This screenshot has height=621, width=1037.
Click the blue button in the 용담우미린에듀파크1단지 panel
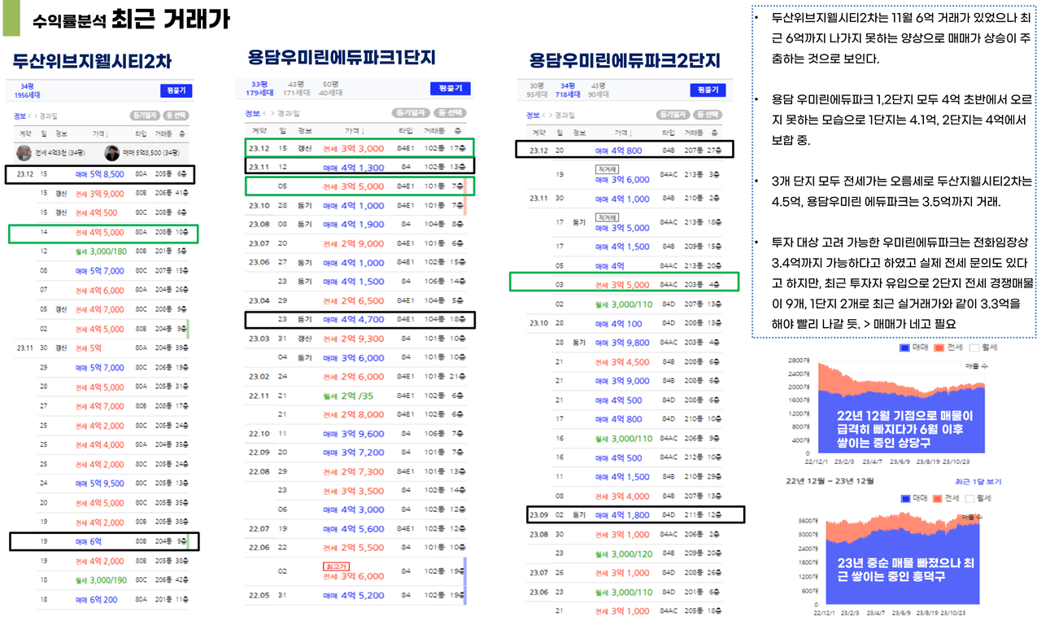(x=450, y=89)
